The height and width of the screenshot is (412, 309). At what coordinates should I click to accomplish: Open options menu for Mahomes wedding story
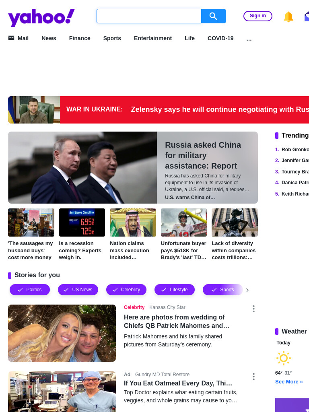(x=253, y=309)
